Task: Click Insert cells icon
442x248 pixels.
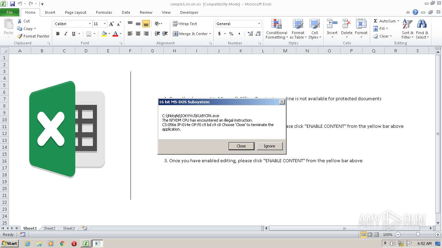Action: (332, 24)
